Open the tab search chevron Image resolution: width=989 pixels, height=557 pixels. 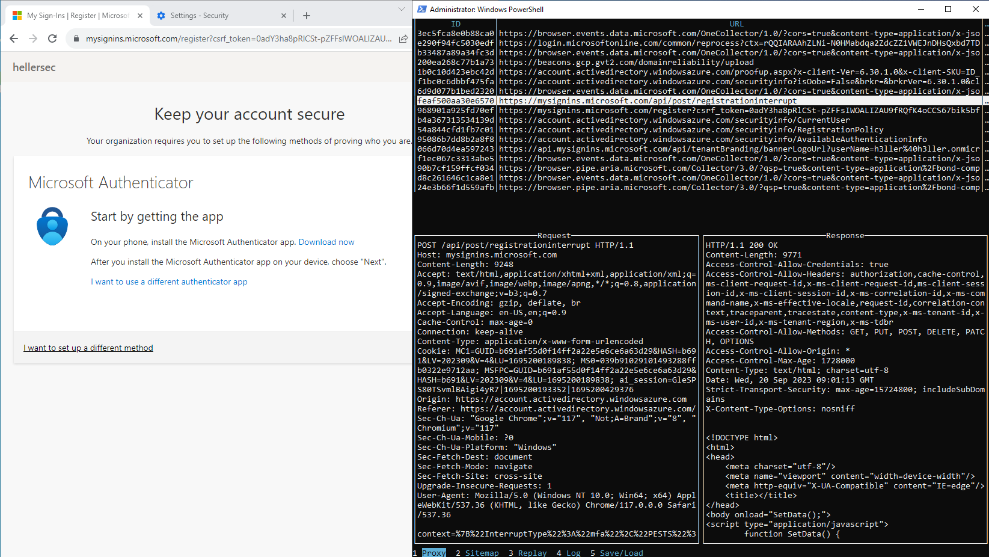402,9
